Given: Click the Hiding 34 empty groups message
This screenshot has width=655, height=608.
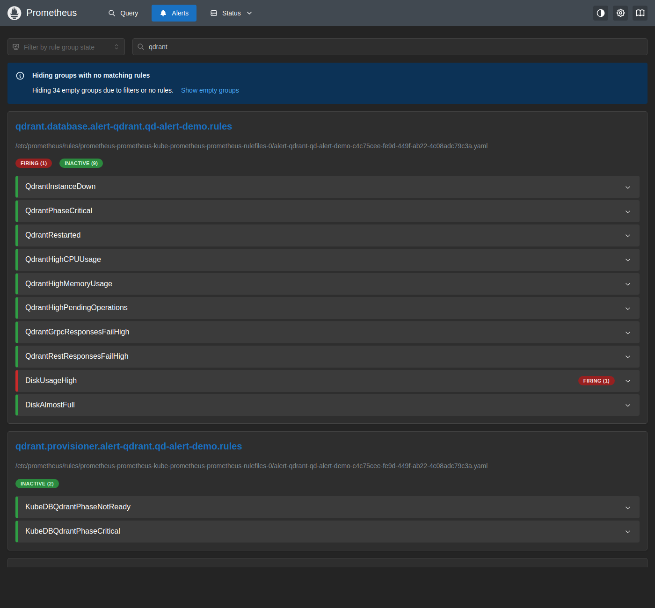Looking at the screenshot, I should point(103,90).
